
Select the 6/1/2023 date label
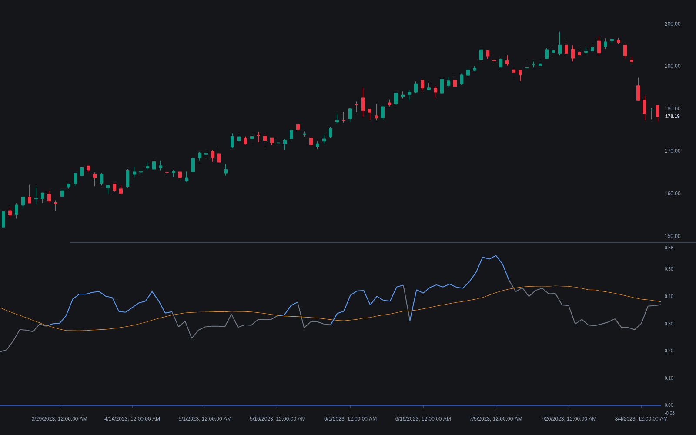[350, 419]
